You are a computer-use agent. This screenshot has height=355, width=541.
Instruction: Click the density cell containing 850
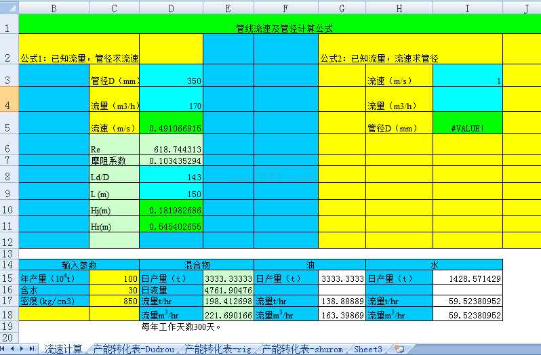[x=113, y=300]
